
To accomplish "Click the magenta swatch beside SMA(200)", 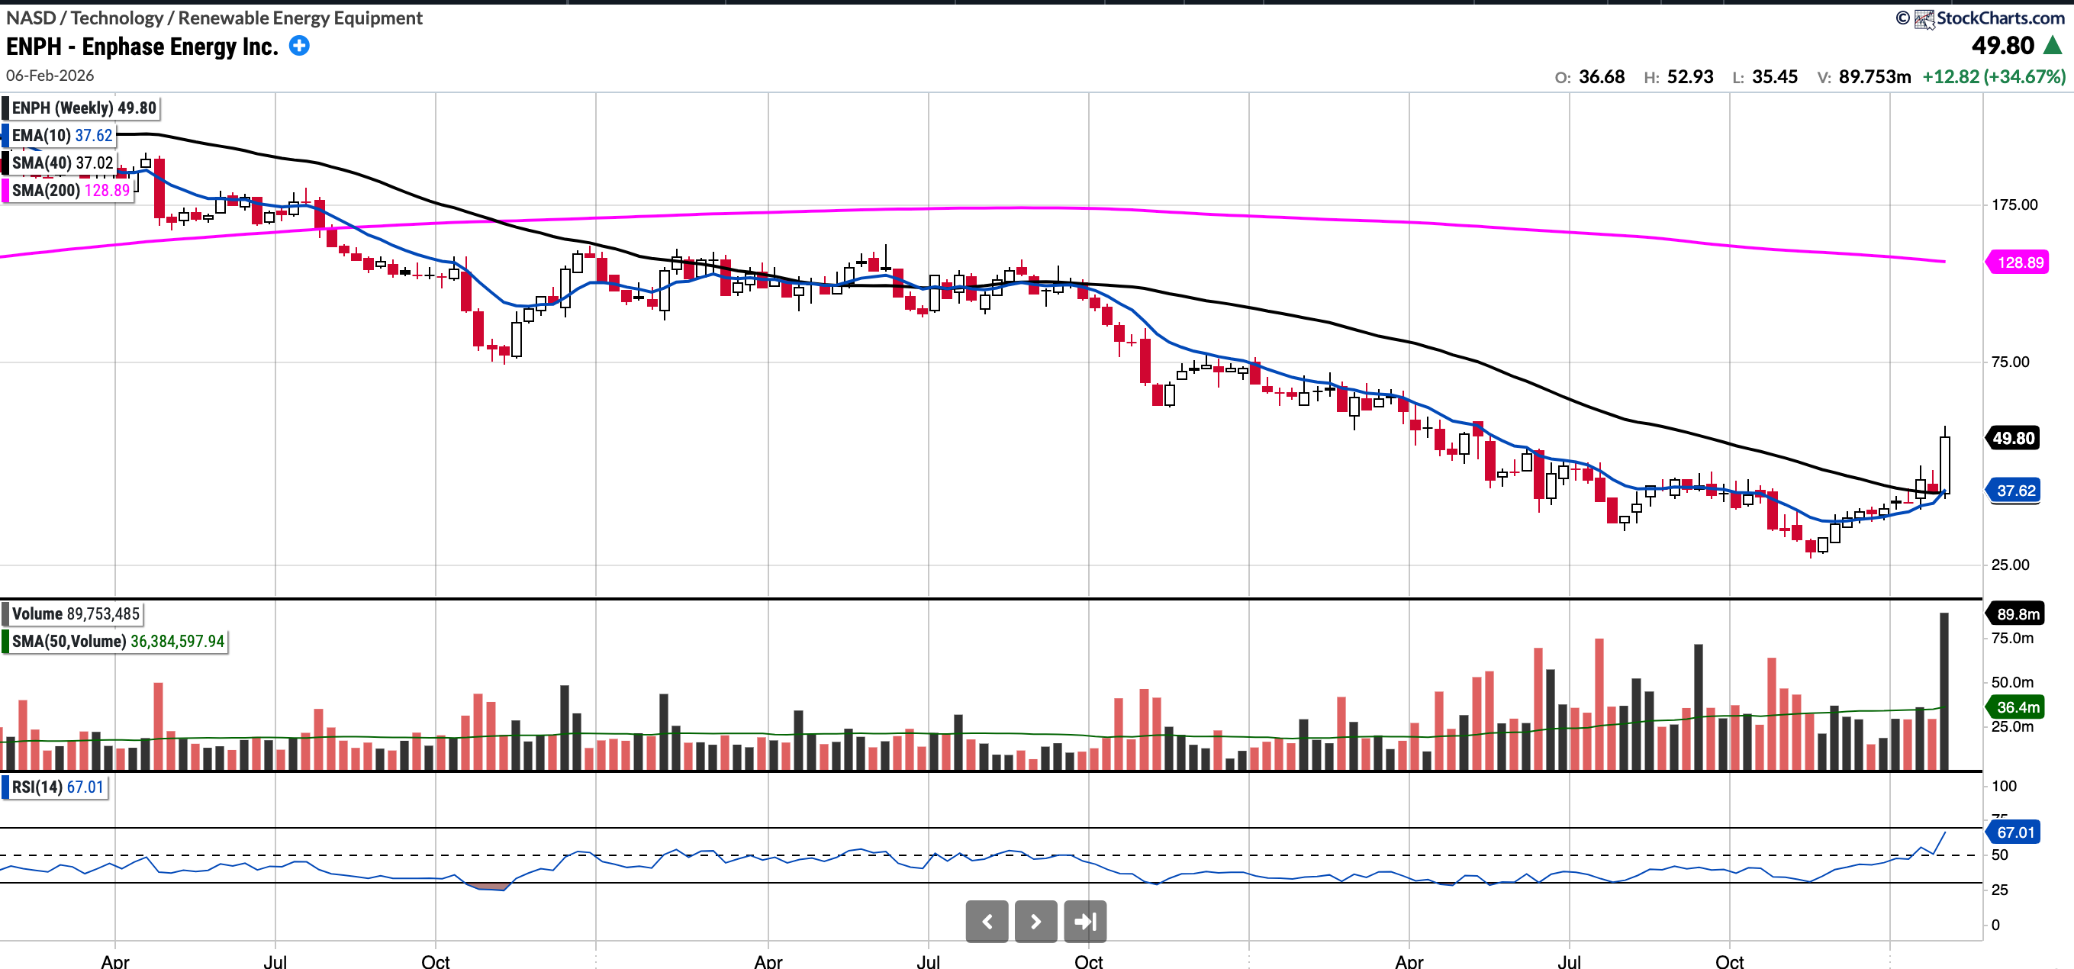I will point(5,190).
